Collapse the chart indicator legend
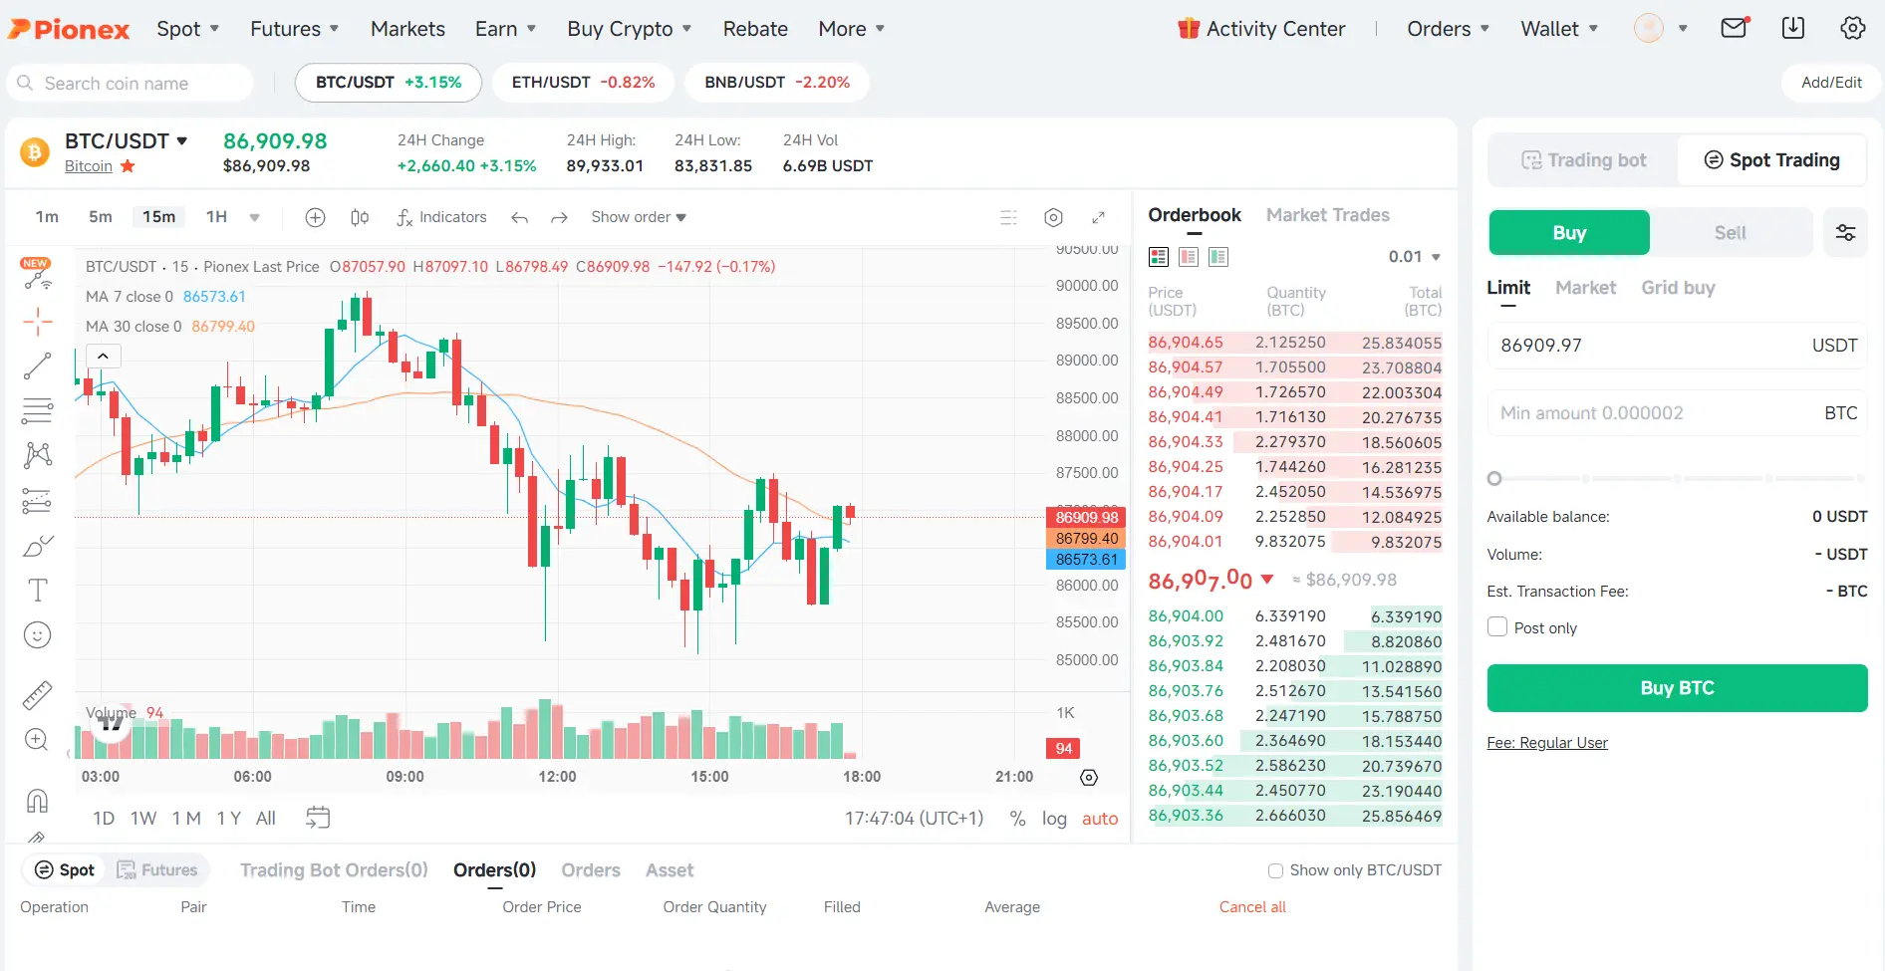1885x971 pixels. coord(103,356)
